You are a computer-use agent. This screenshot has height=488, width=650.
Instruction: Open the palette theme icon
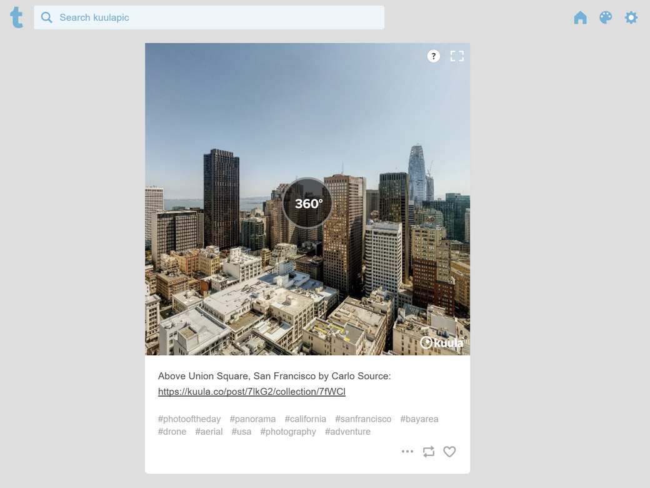pyautogui.click(x=606, y=18)
